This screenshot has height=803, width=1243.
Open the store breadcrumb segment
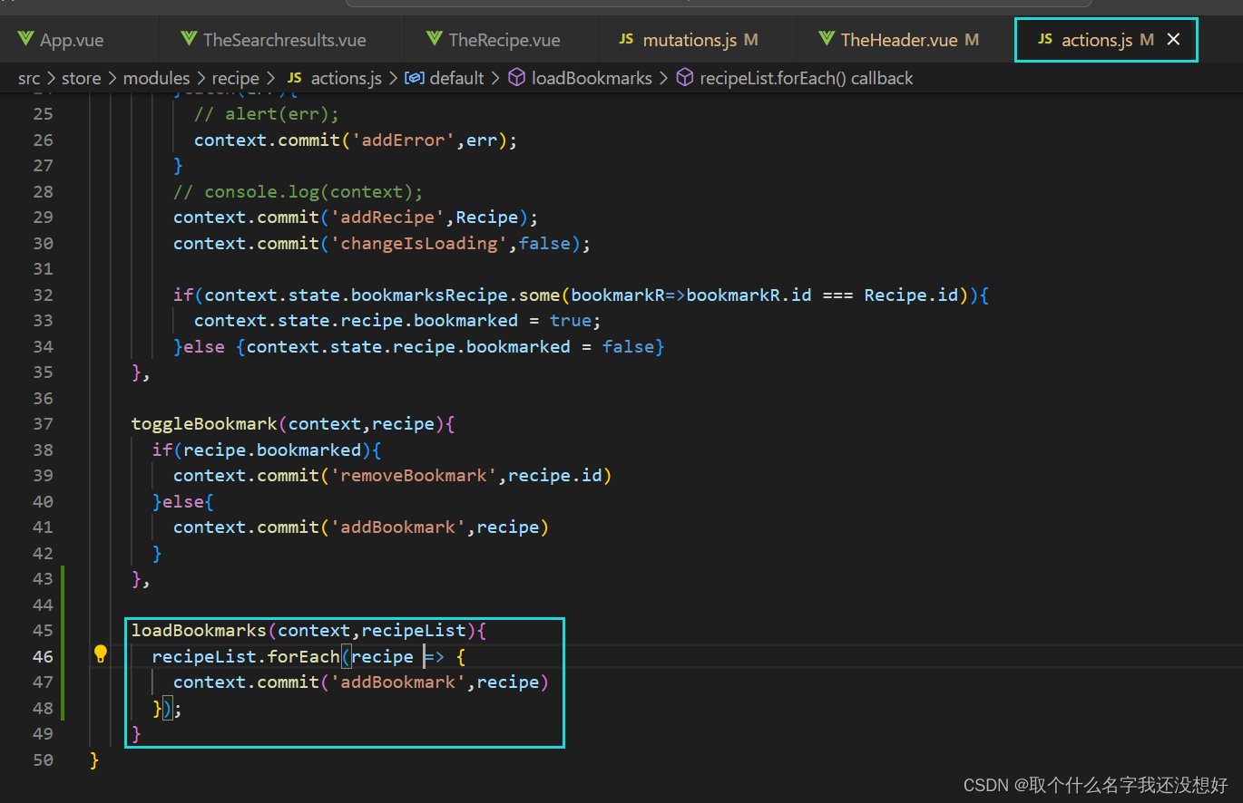pyautogui.click(x=82, y=78)
